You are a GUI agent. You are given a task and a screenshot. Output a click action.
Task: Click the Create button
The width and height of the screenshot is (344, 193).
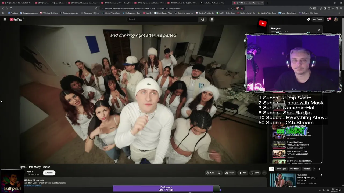(x=317, y=19)
